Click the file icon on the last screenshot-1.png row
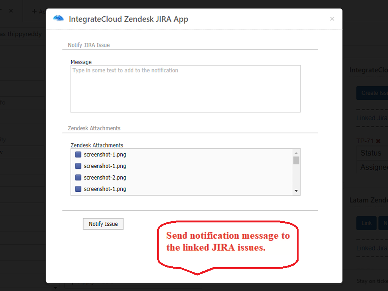This screenshot has width=388, height=291. 78,189
